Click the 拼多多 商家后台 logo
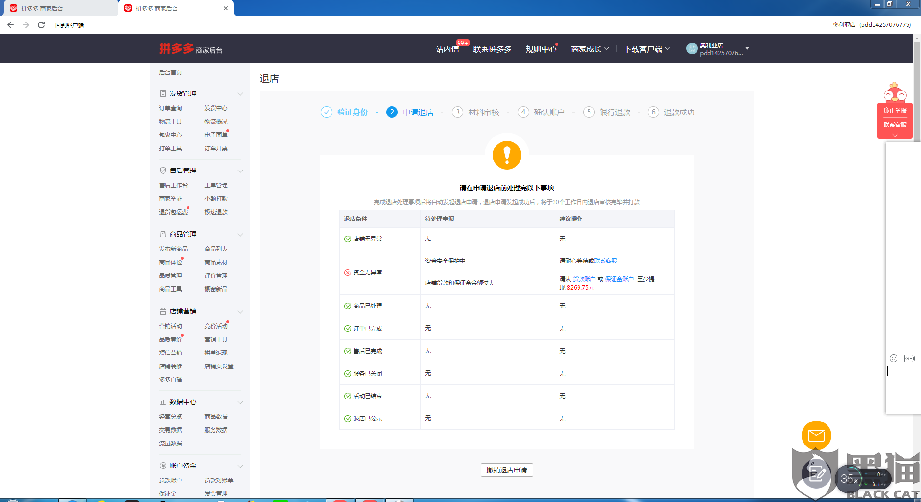 (190, 48)
